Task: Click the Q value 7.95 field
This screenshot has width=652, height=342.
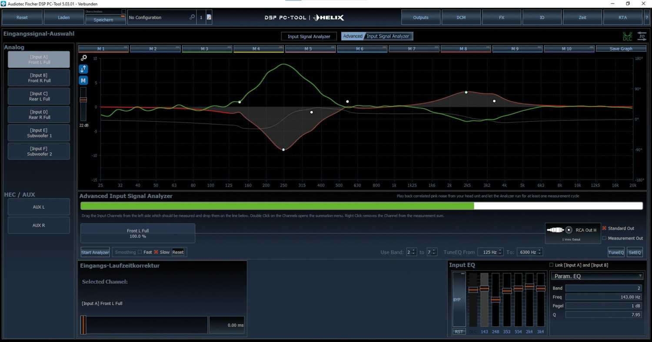Action: (x=603, y=315)
